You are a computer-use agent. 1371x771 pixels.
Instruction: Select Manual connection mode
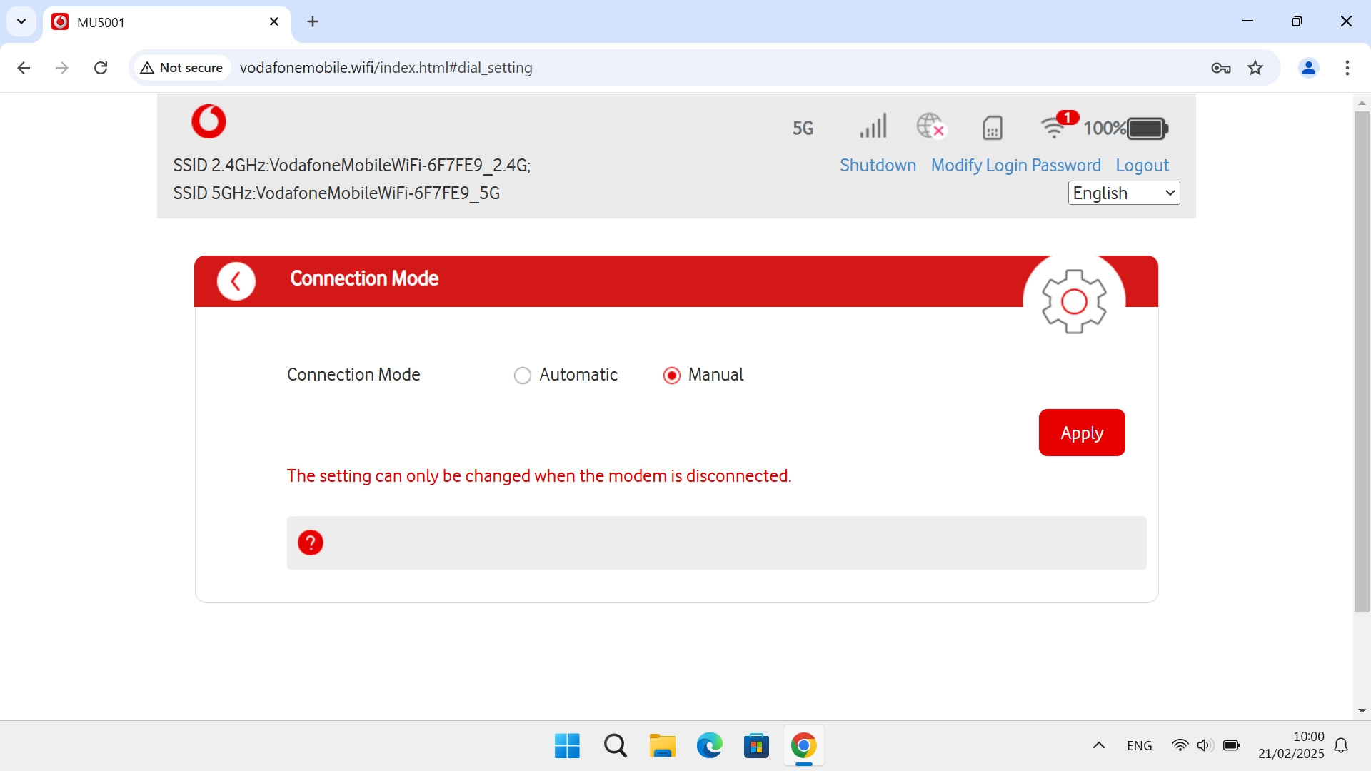pyautogui.click(x=671, y=376)
